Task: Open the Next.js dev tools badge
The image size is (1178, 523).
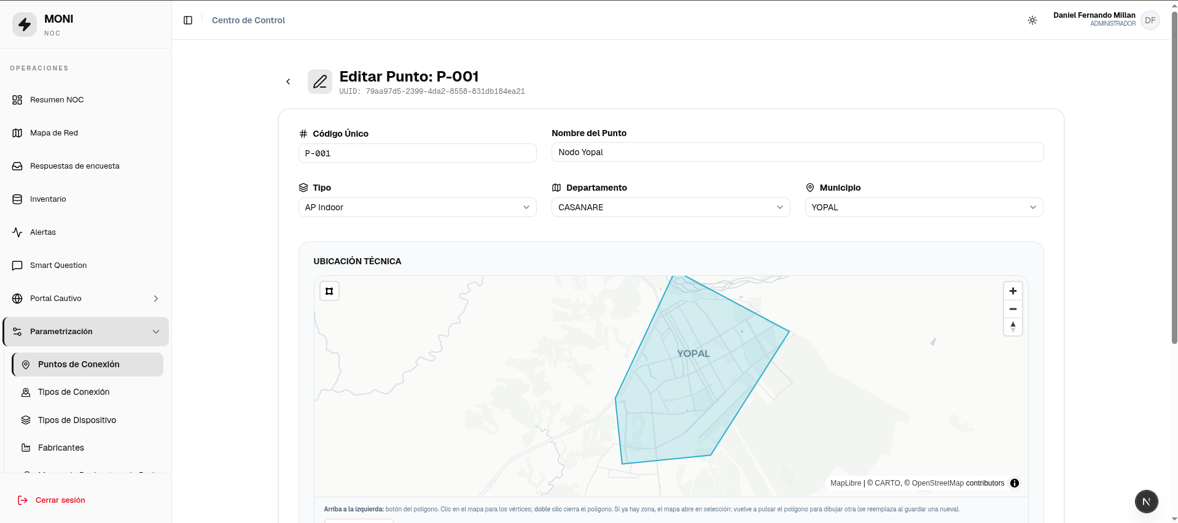Action: tap(1146, 502)
